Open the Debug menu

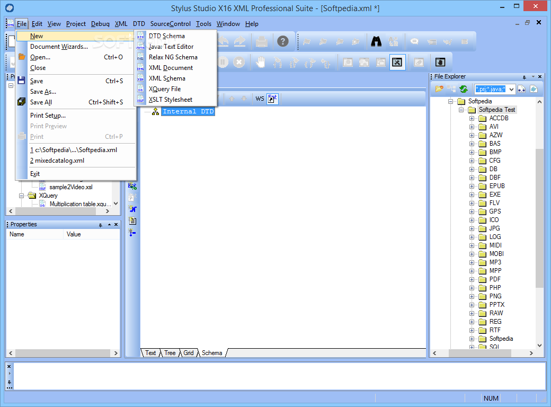tap(100, 23)
